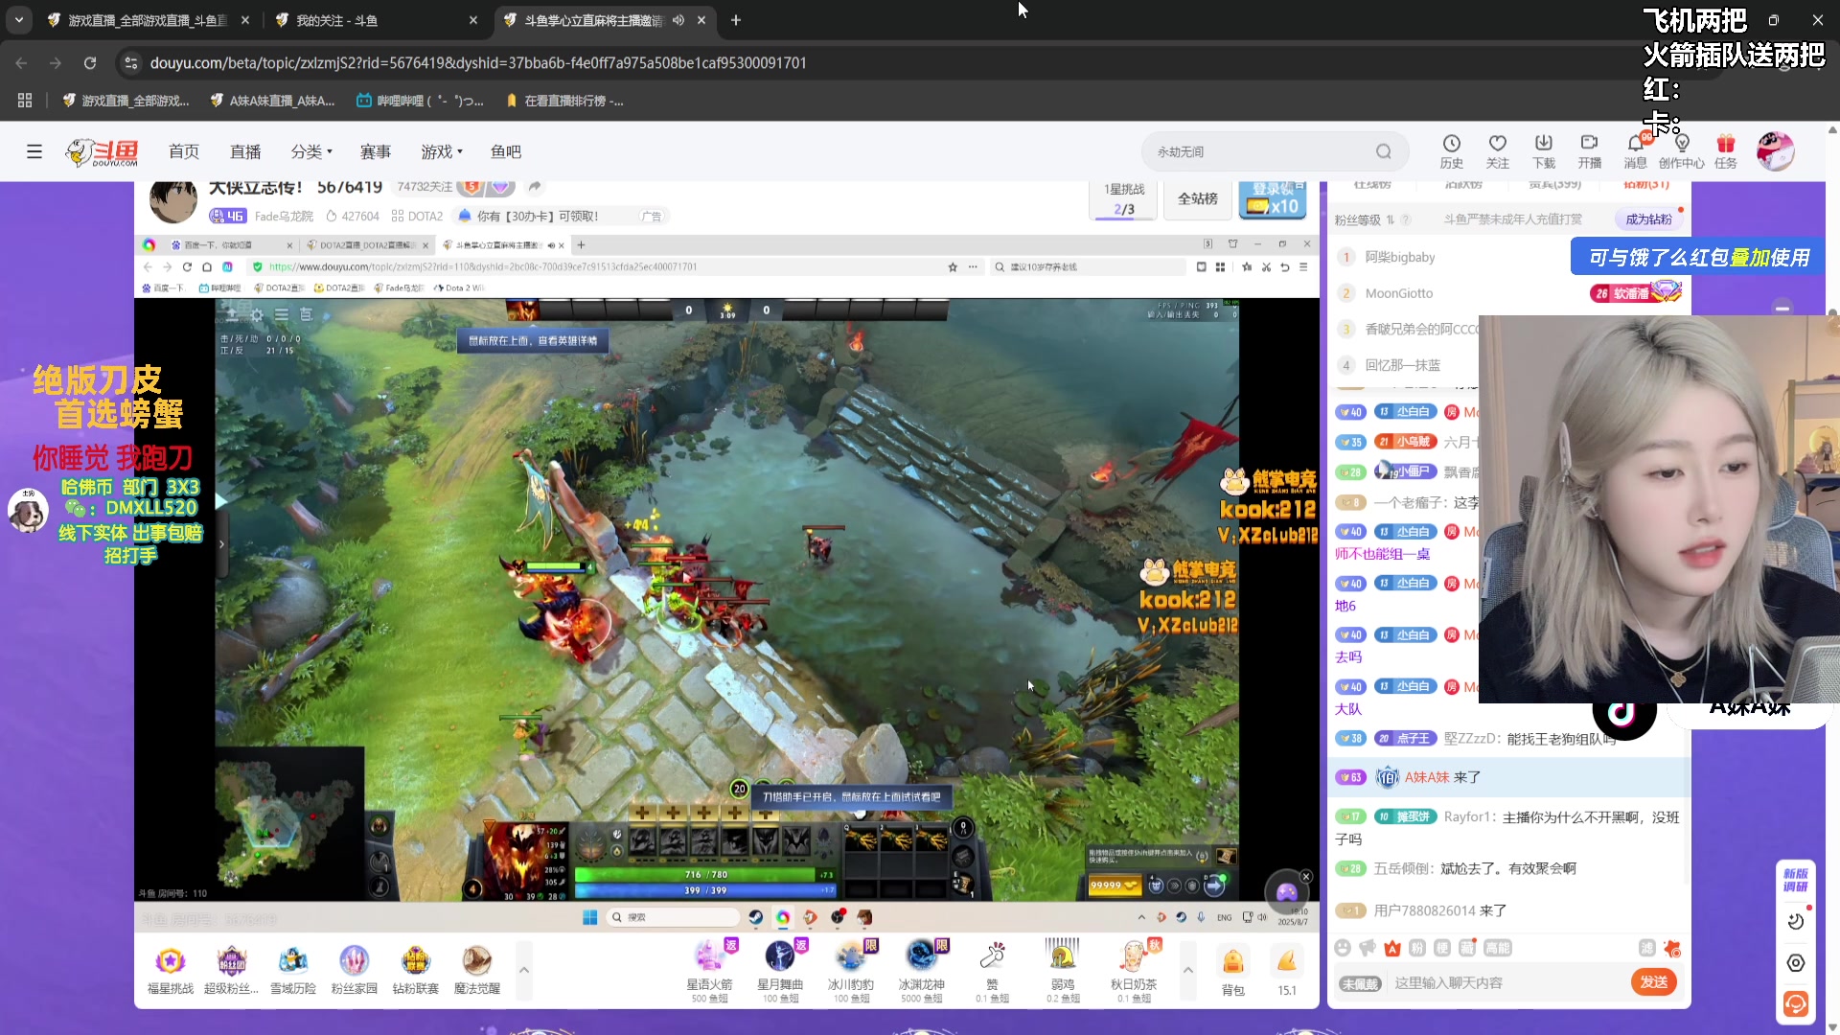The height and width of the screenshot is (1035, 1840).
Task: Expand the gift list chevron
Action: tap(1187, 970)
